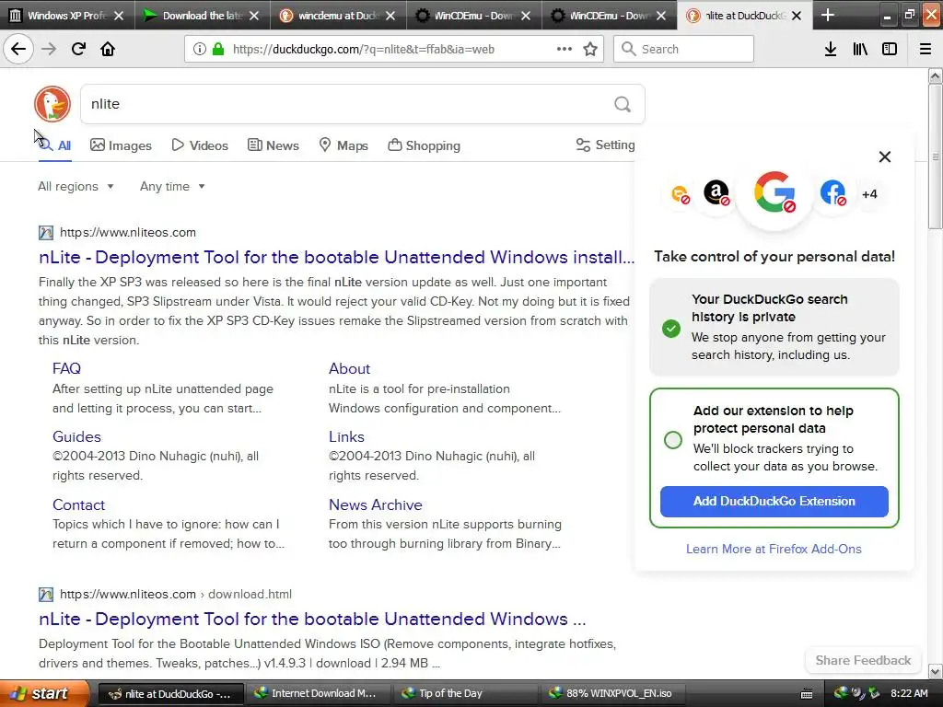Viewport: 943px width, 707px height.
Task: Open the About sitelink
Action: tap(349, 368)
